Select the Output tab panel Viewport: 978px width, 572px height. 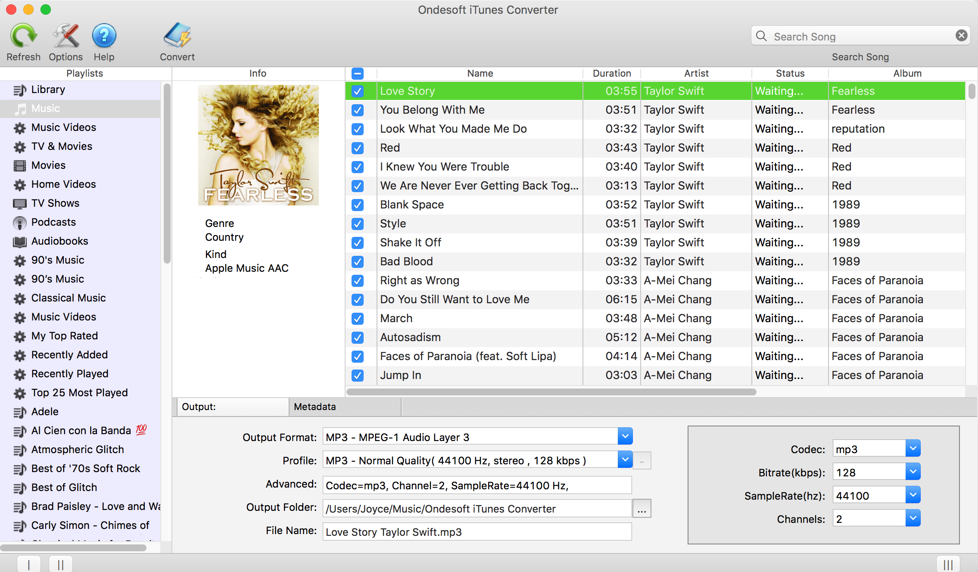coord(231,407)
